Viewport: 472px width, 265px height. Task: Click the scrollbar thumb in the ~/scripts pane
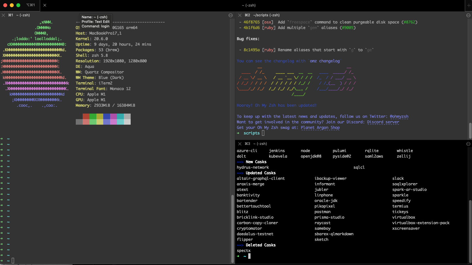click(x=470, y=130)
